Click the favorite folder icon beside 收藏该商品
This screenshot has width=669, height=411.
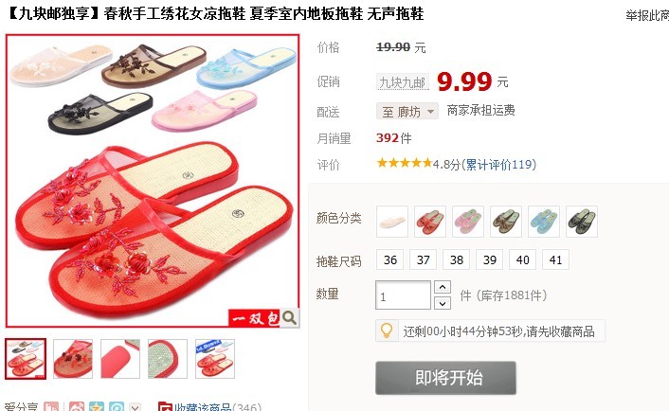(164, 407)
